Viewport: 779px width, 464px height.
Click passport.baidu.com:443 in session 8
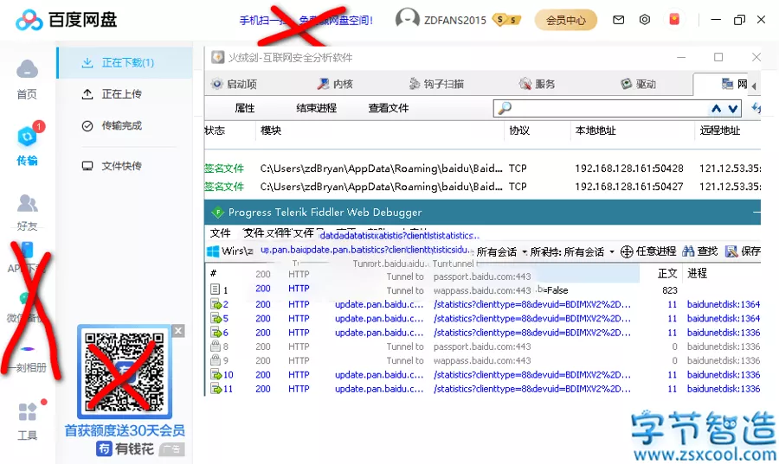(x=482, y=346)
